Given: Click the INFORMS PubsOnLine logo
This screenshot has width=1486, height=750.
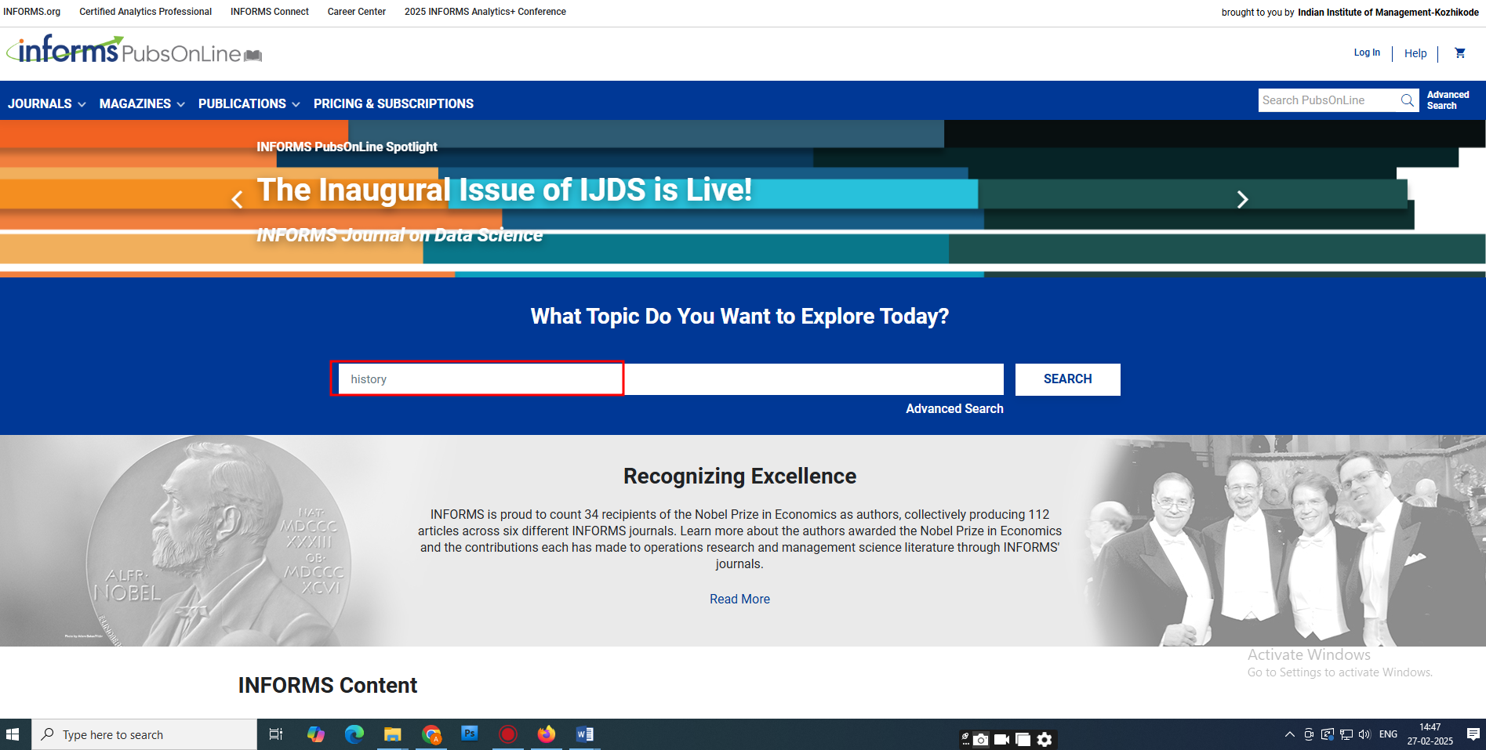Looking at the screenshot, I should click(133, 51).
